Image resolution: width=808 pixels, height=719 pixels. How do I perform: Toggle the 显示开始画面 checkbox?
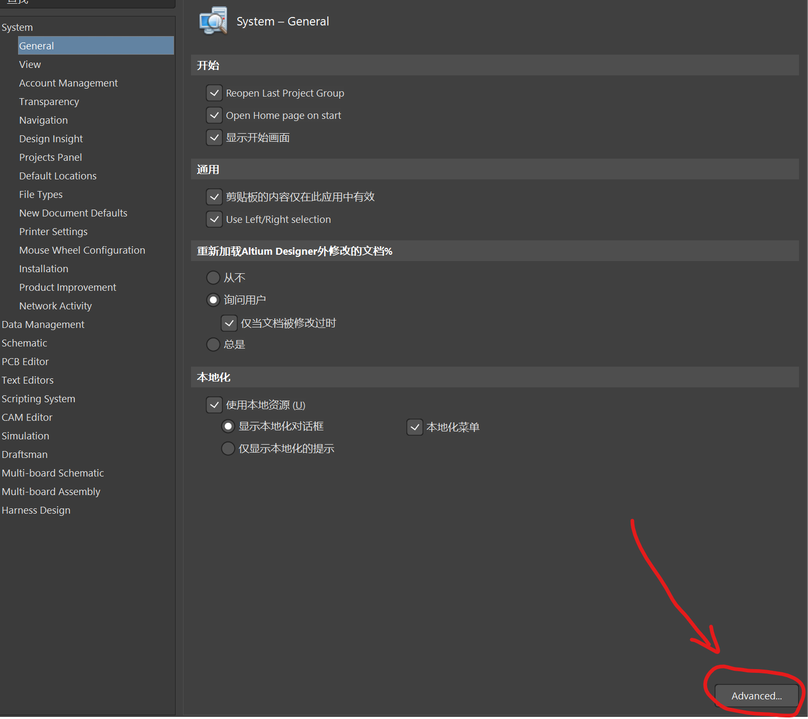pyautogui.click(x=214, y=138)
